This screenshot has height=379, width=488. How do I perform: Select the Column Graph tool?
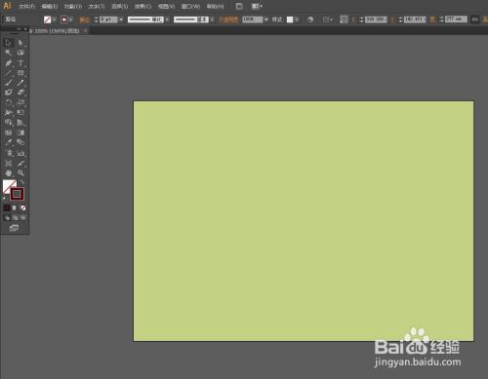[x=20, y=153]
